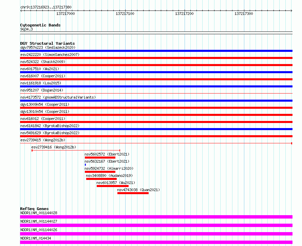Click the blue bar under nsv6017510
302x246 pixels.
156,72
